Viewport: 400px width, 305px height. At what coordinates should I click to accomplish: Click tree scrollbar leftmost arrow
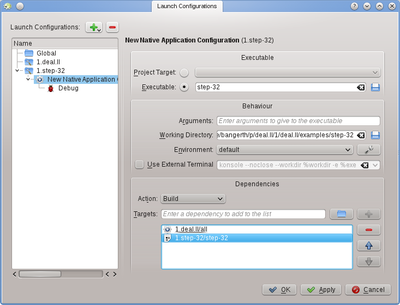[x=15, y=274]
